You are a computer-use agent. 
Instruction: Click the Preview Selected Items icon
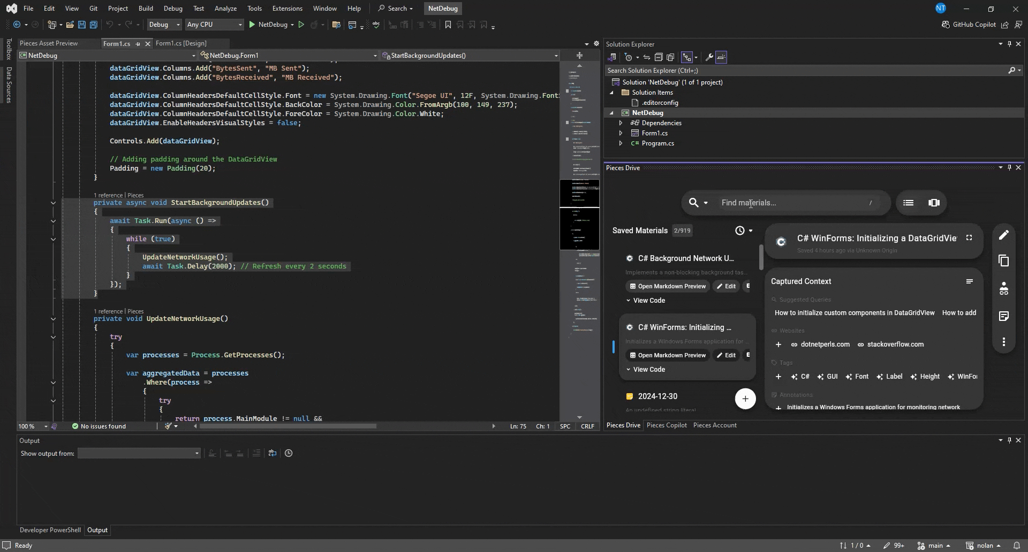[x=721, y=57]
